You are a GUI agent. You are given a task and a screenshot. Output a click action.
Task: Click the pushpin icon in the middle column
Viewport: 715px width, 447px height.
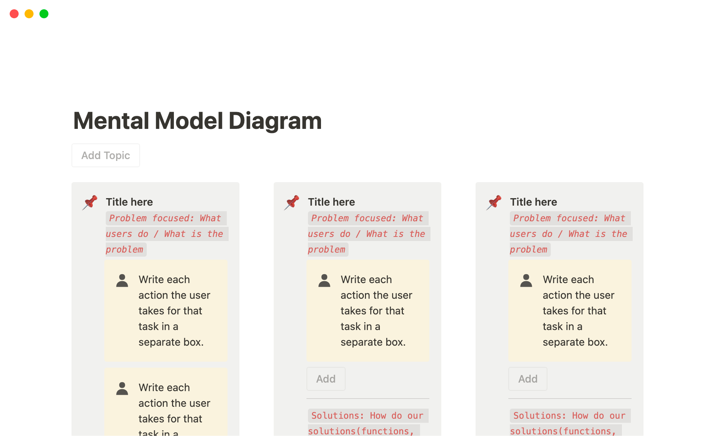(x=292, y=202)
